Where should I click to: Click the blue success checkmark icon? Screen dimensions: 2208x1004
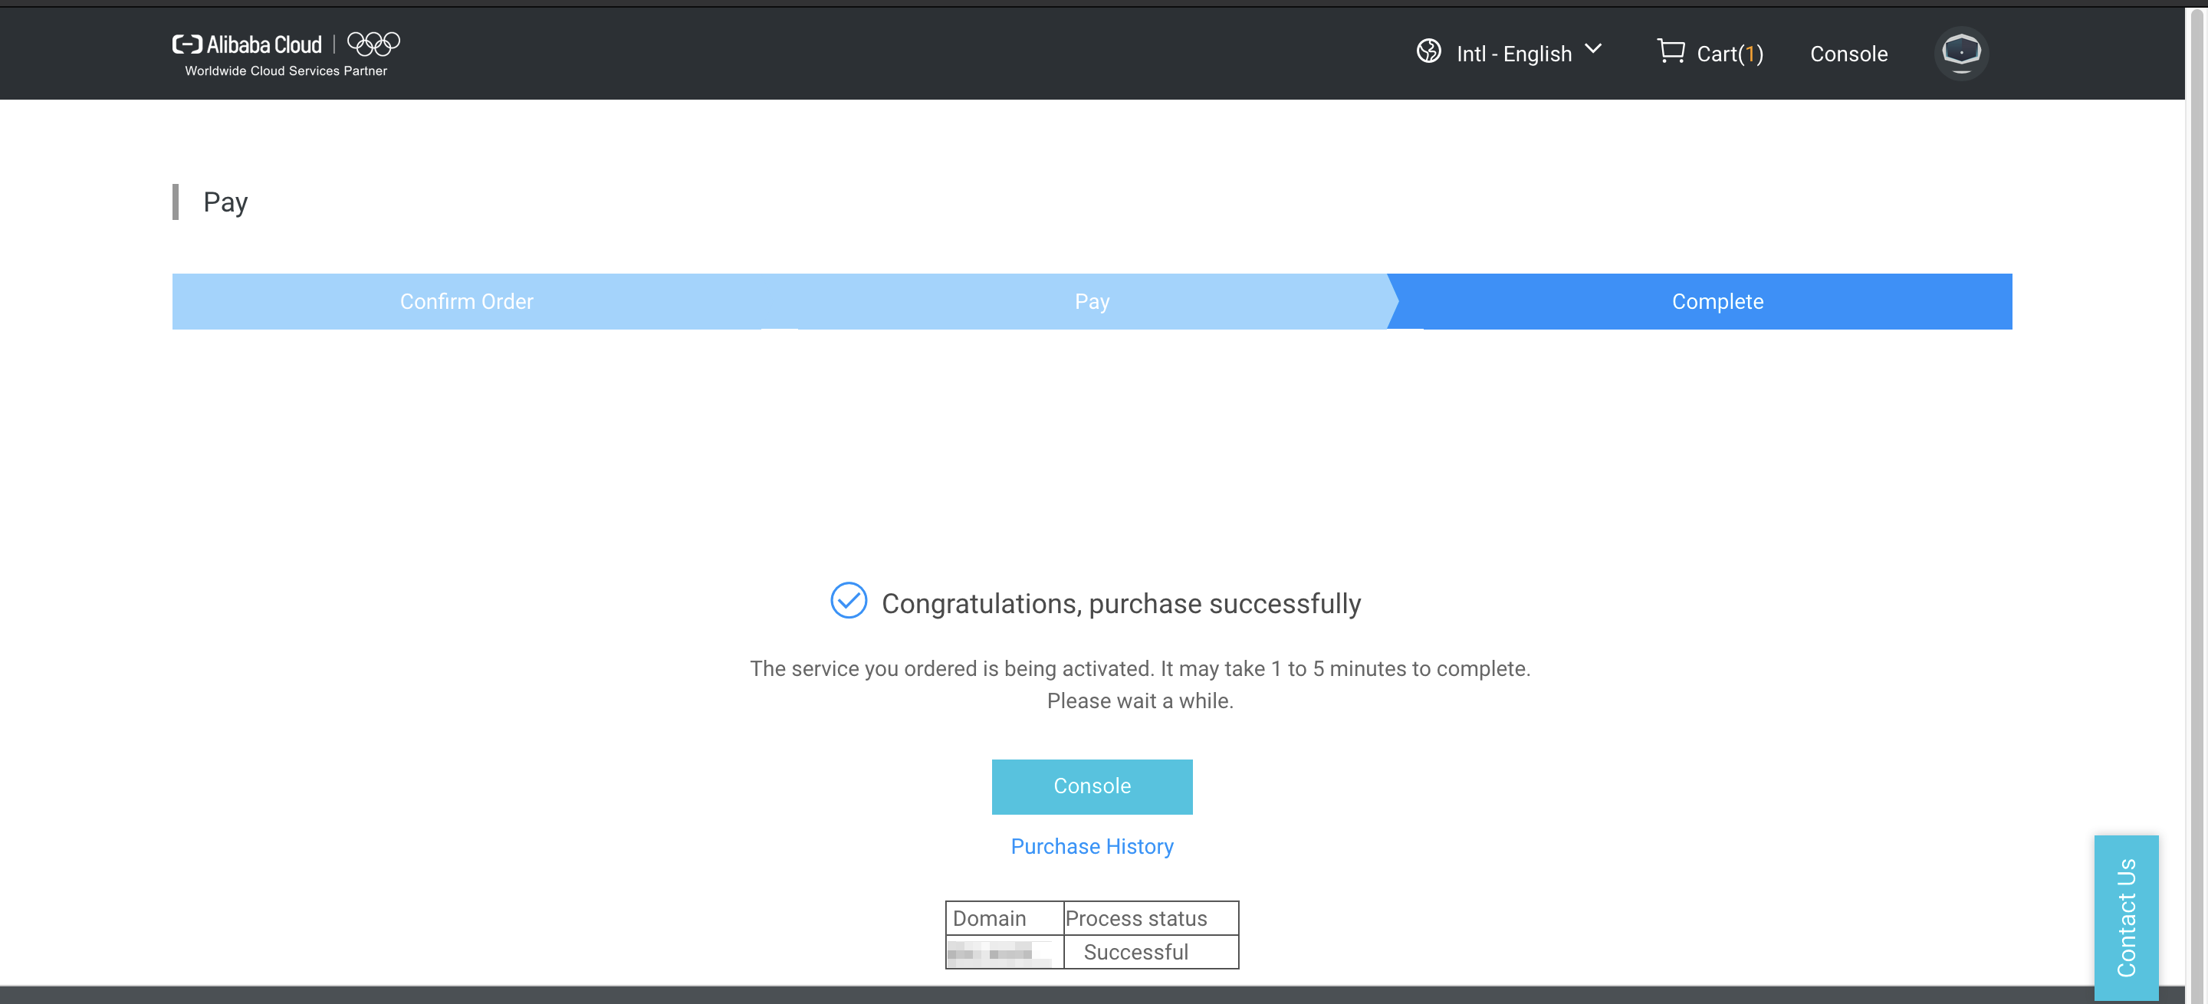(x=849, y=601)
